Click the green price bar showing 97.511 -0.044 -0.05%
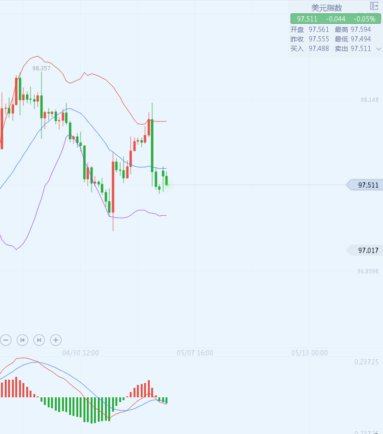Image resolution: width=383 pixels, height=434 pixels. point(336,19)
